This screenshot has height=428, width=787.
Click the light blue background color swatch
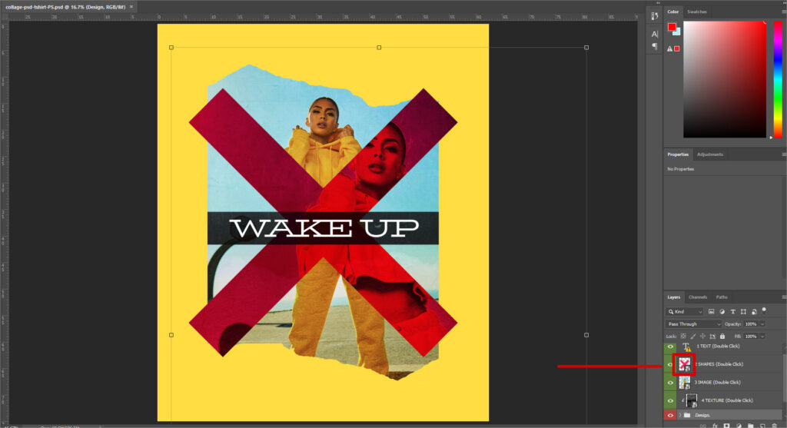[678, 32]
